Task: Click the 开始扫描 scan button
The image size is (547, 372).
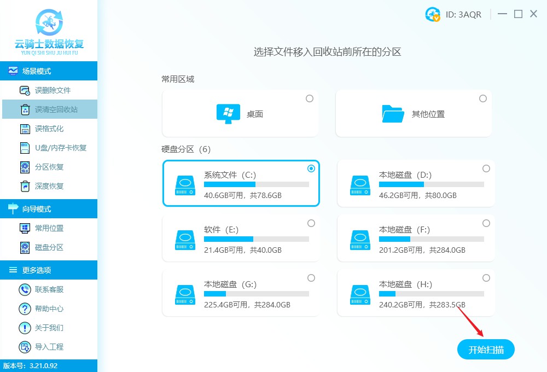Action: (486, 349)
